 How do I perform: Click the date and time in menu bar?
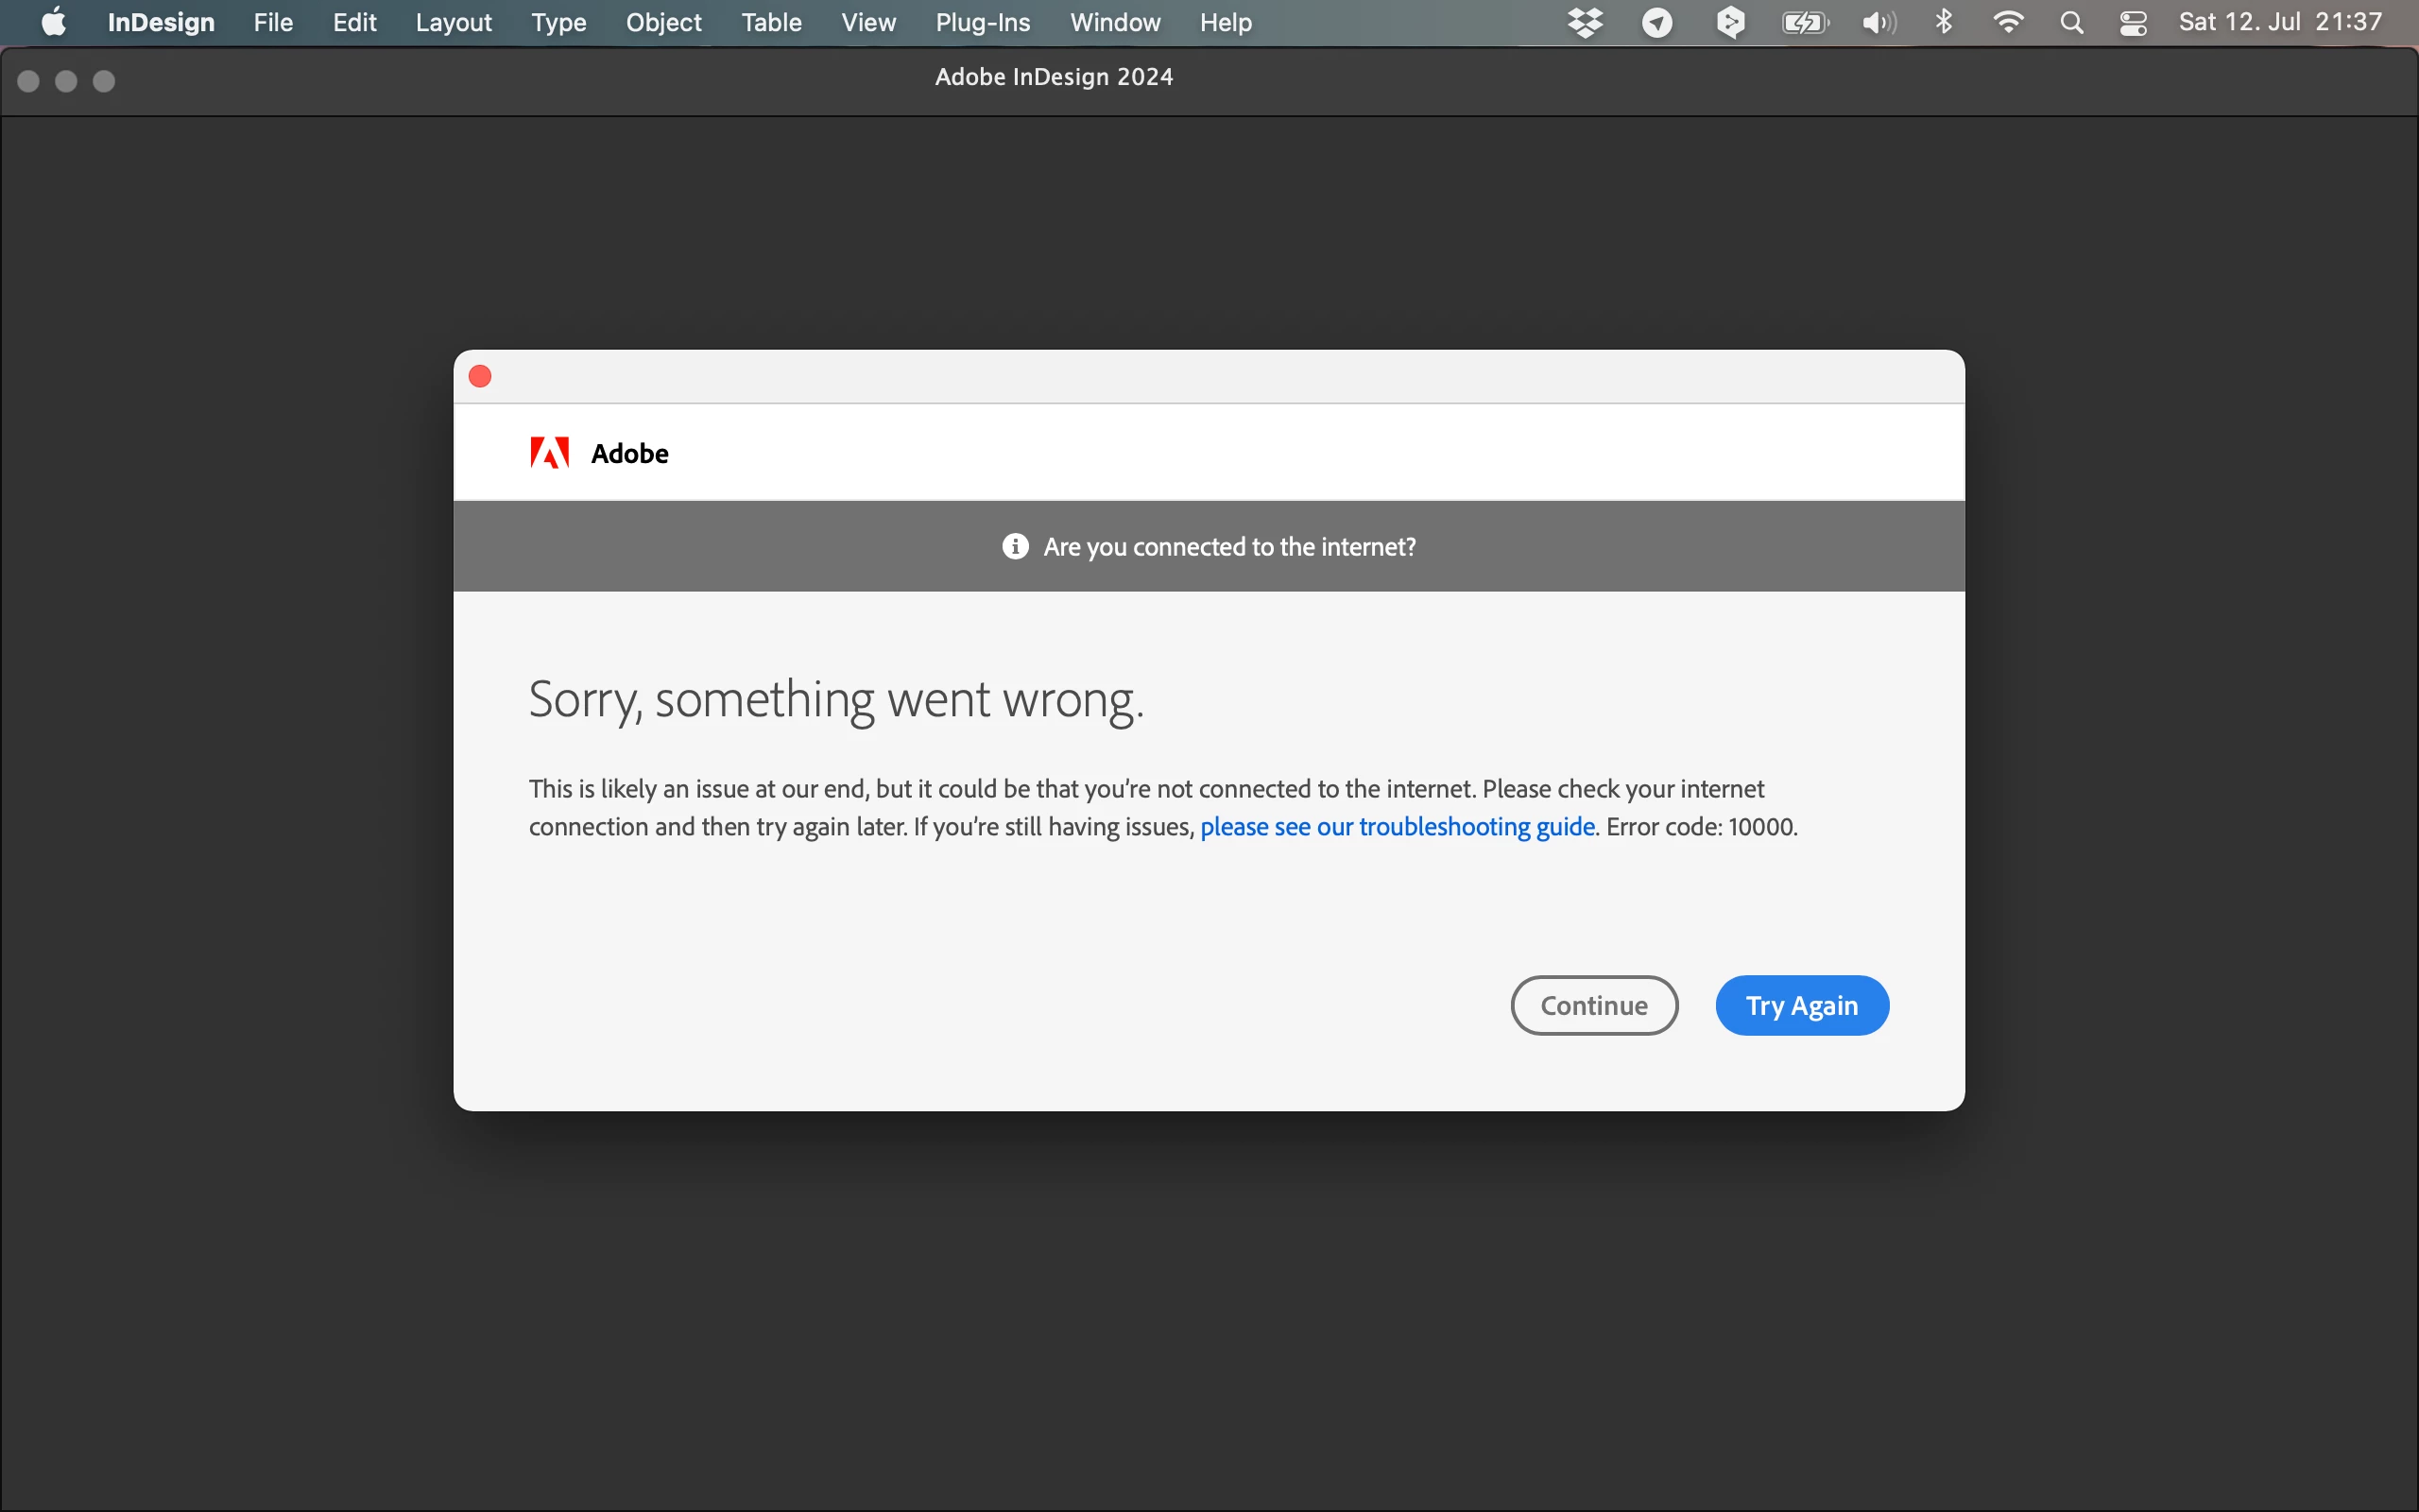[2280, 22]
